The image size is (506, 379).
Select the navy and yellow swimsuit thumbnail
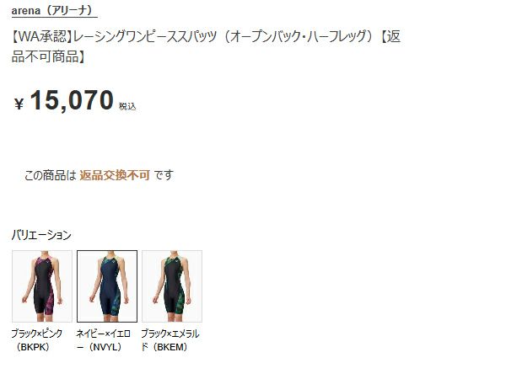pos(107,286)
